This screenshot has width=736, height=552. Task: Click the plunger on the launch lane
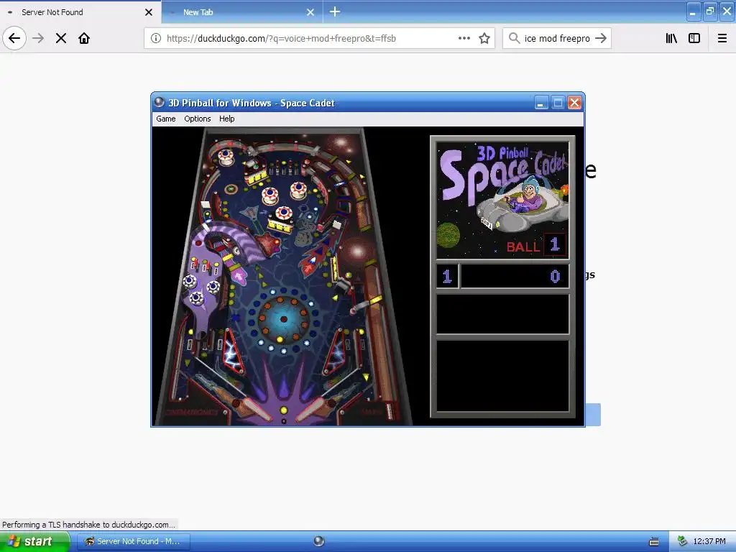[x=389, y=410]
